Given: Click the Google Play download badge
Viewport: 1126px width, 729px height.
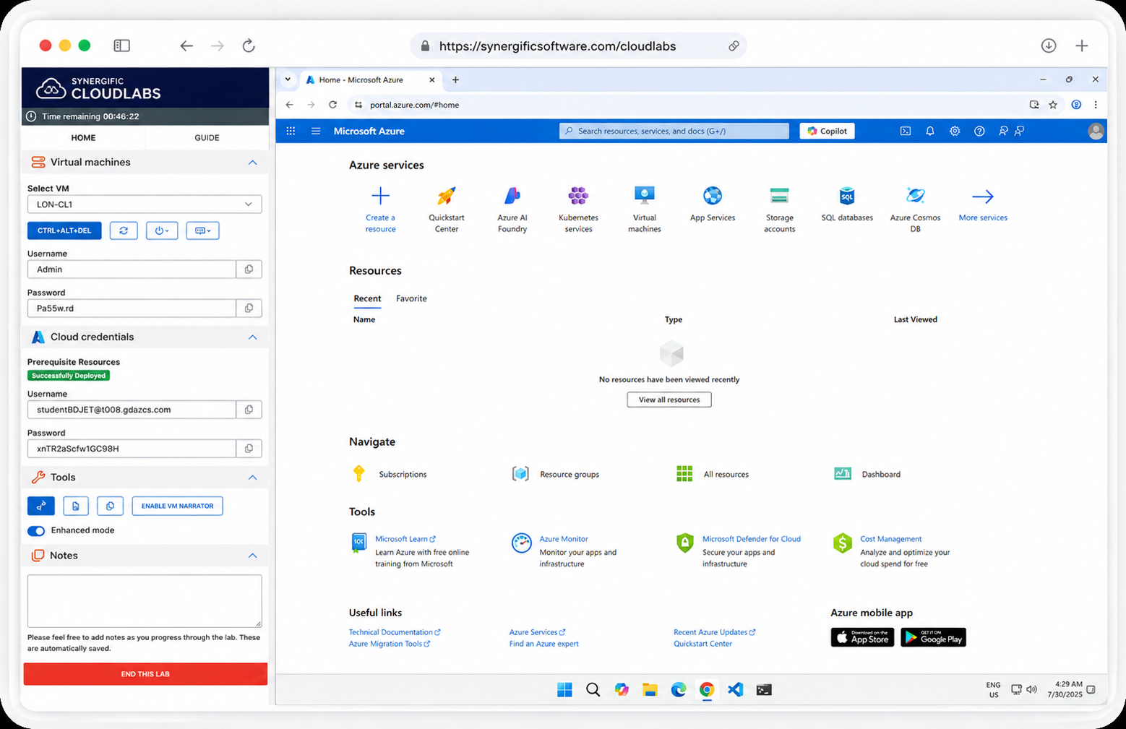Looking at the screenshot, I should pyautogui.click(x=933, y=637).
